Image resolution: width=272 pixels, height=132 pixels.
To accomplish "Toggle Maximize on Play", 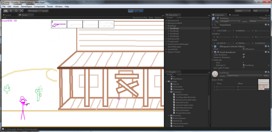I will [x=140, y=18].
